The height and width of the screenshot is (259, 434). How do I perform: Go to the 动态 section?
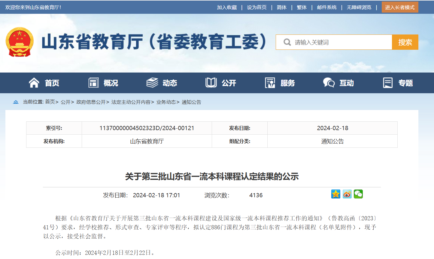click(162, 83)
